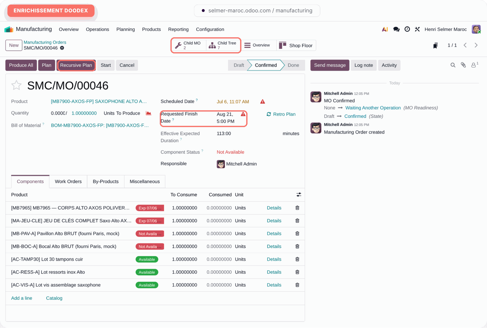Delete the AC-VIS-A Lot vis assemblage row
Screen dimensions: 487x328
(297, 285)
